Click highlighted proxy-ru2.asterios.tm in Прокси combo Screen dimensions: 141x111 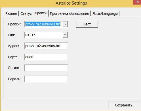[43, 24]
